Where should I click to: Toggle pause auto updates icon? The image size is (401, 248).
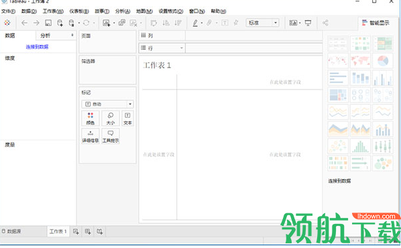pos(72,23)
